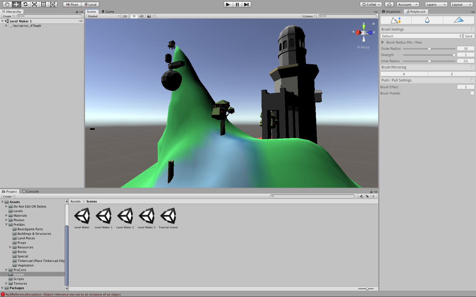Select the Level Maker 2 scene asset
Screen dimensions: 476x297
[125, 218]
